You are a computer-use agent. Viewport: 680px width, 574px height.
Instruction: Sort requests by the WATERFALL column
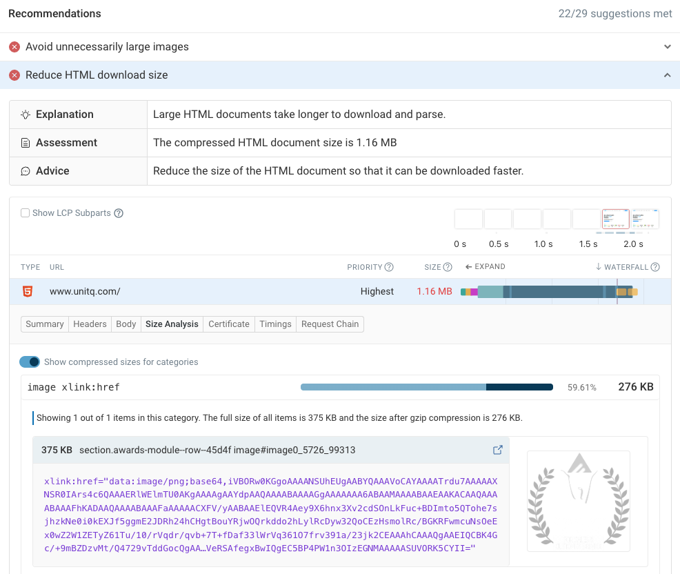(x=624, y=267)
